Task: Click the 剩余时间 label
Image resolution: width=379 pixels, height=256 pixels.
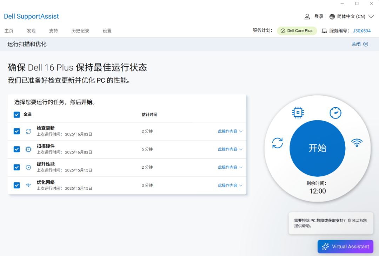Action: pos(316,183)
